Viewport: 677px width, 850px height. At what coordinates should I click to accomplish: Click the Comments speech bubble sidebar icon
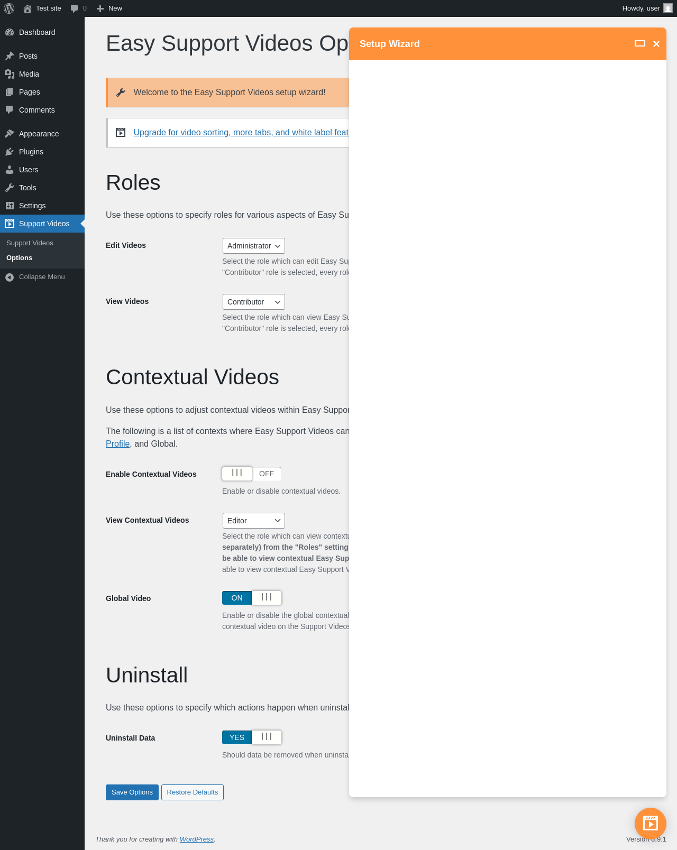tap(10, 110)
